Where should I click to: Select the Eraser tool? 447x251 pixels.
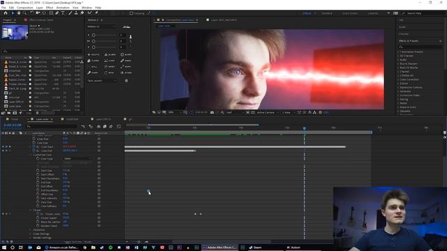pyautogui.click(x=82, y=13)
